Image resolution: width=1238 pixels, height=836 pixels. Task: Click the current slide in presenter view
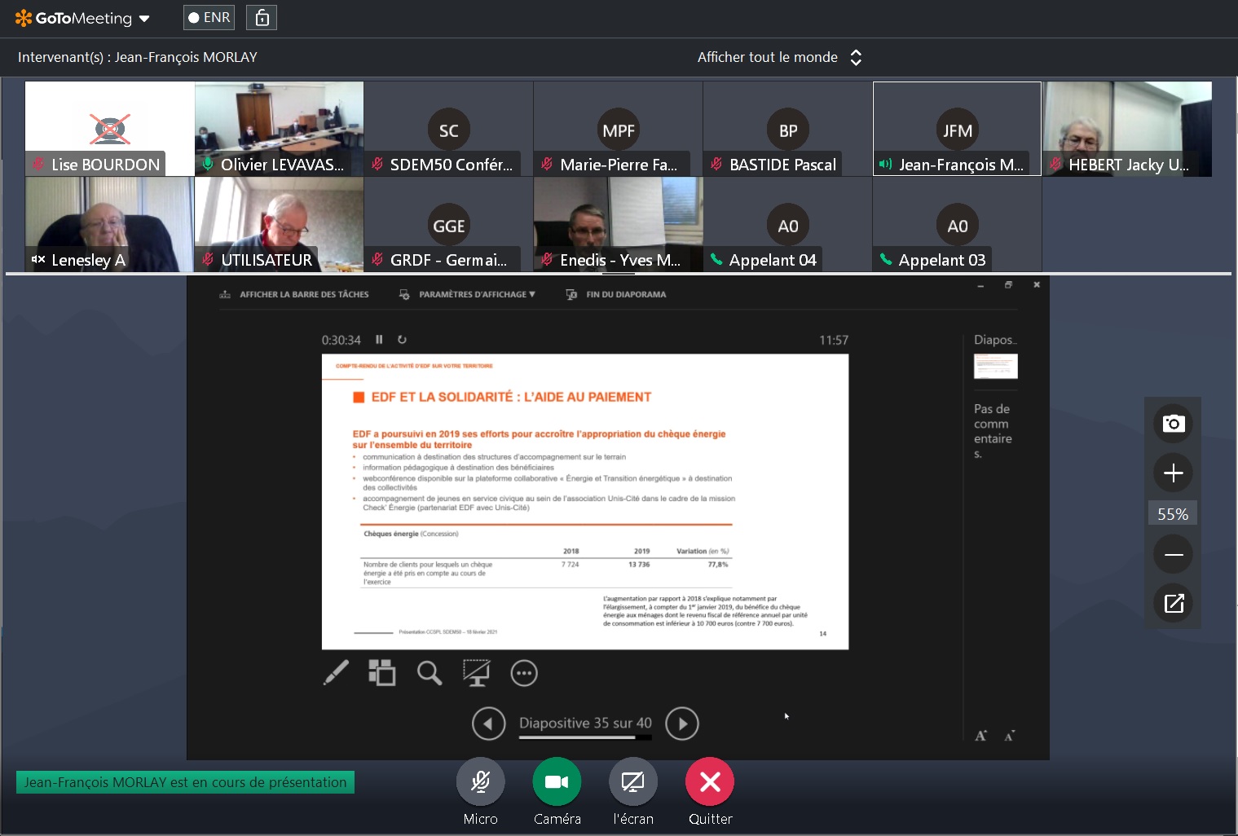click(585, 502)
